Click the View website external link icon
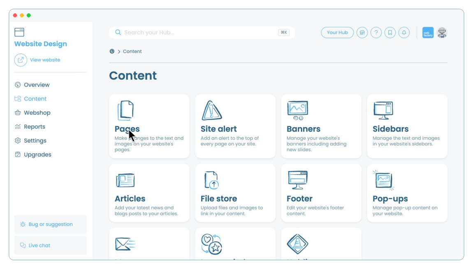 [x=21, y=60]
